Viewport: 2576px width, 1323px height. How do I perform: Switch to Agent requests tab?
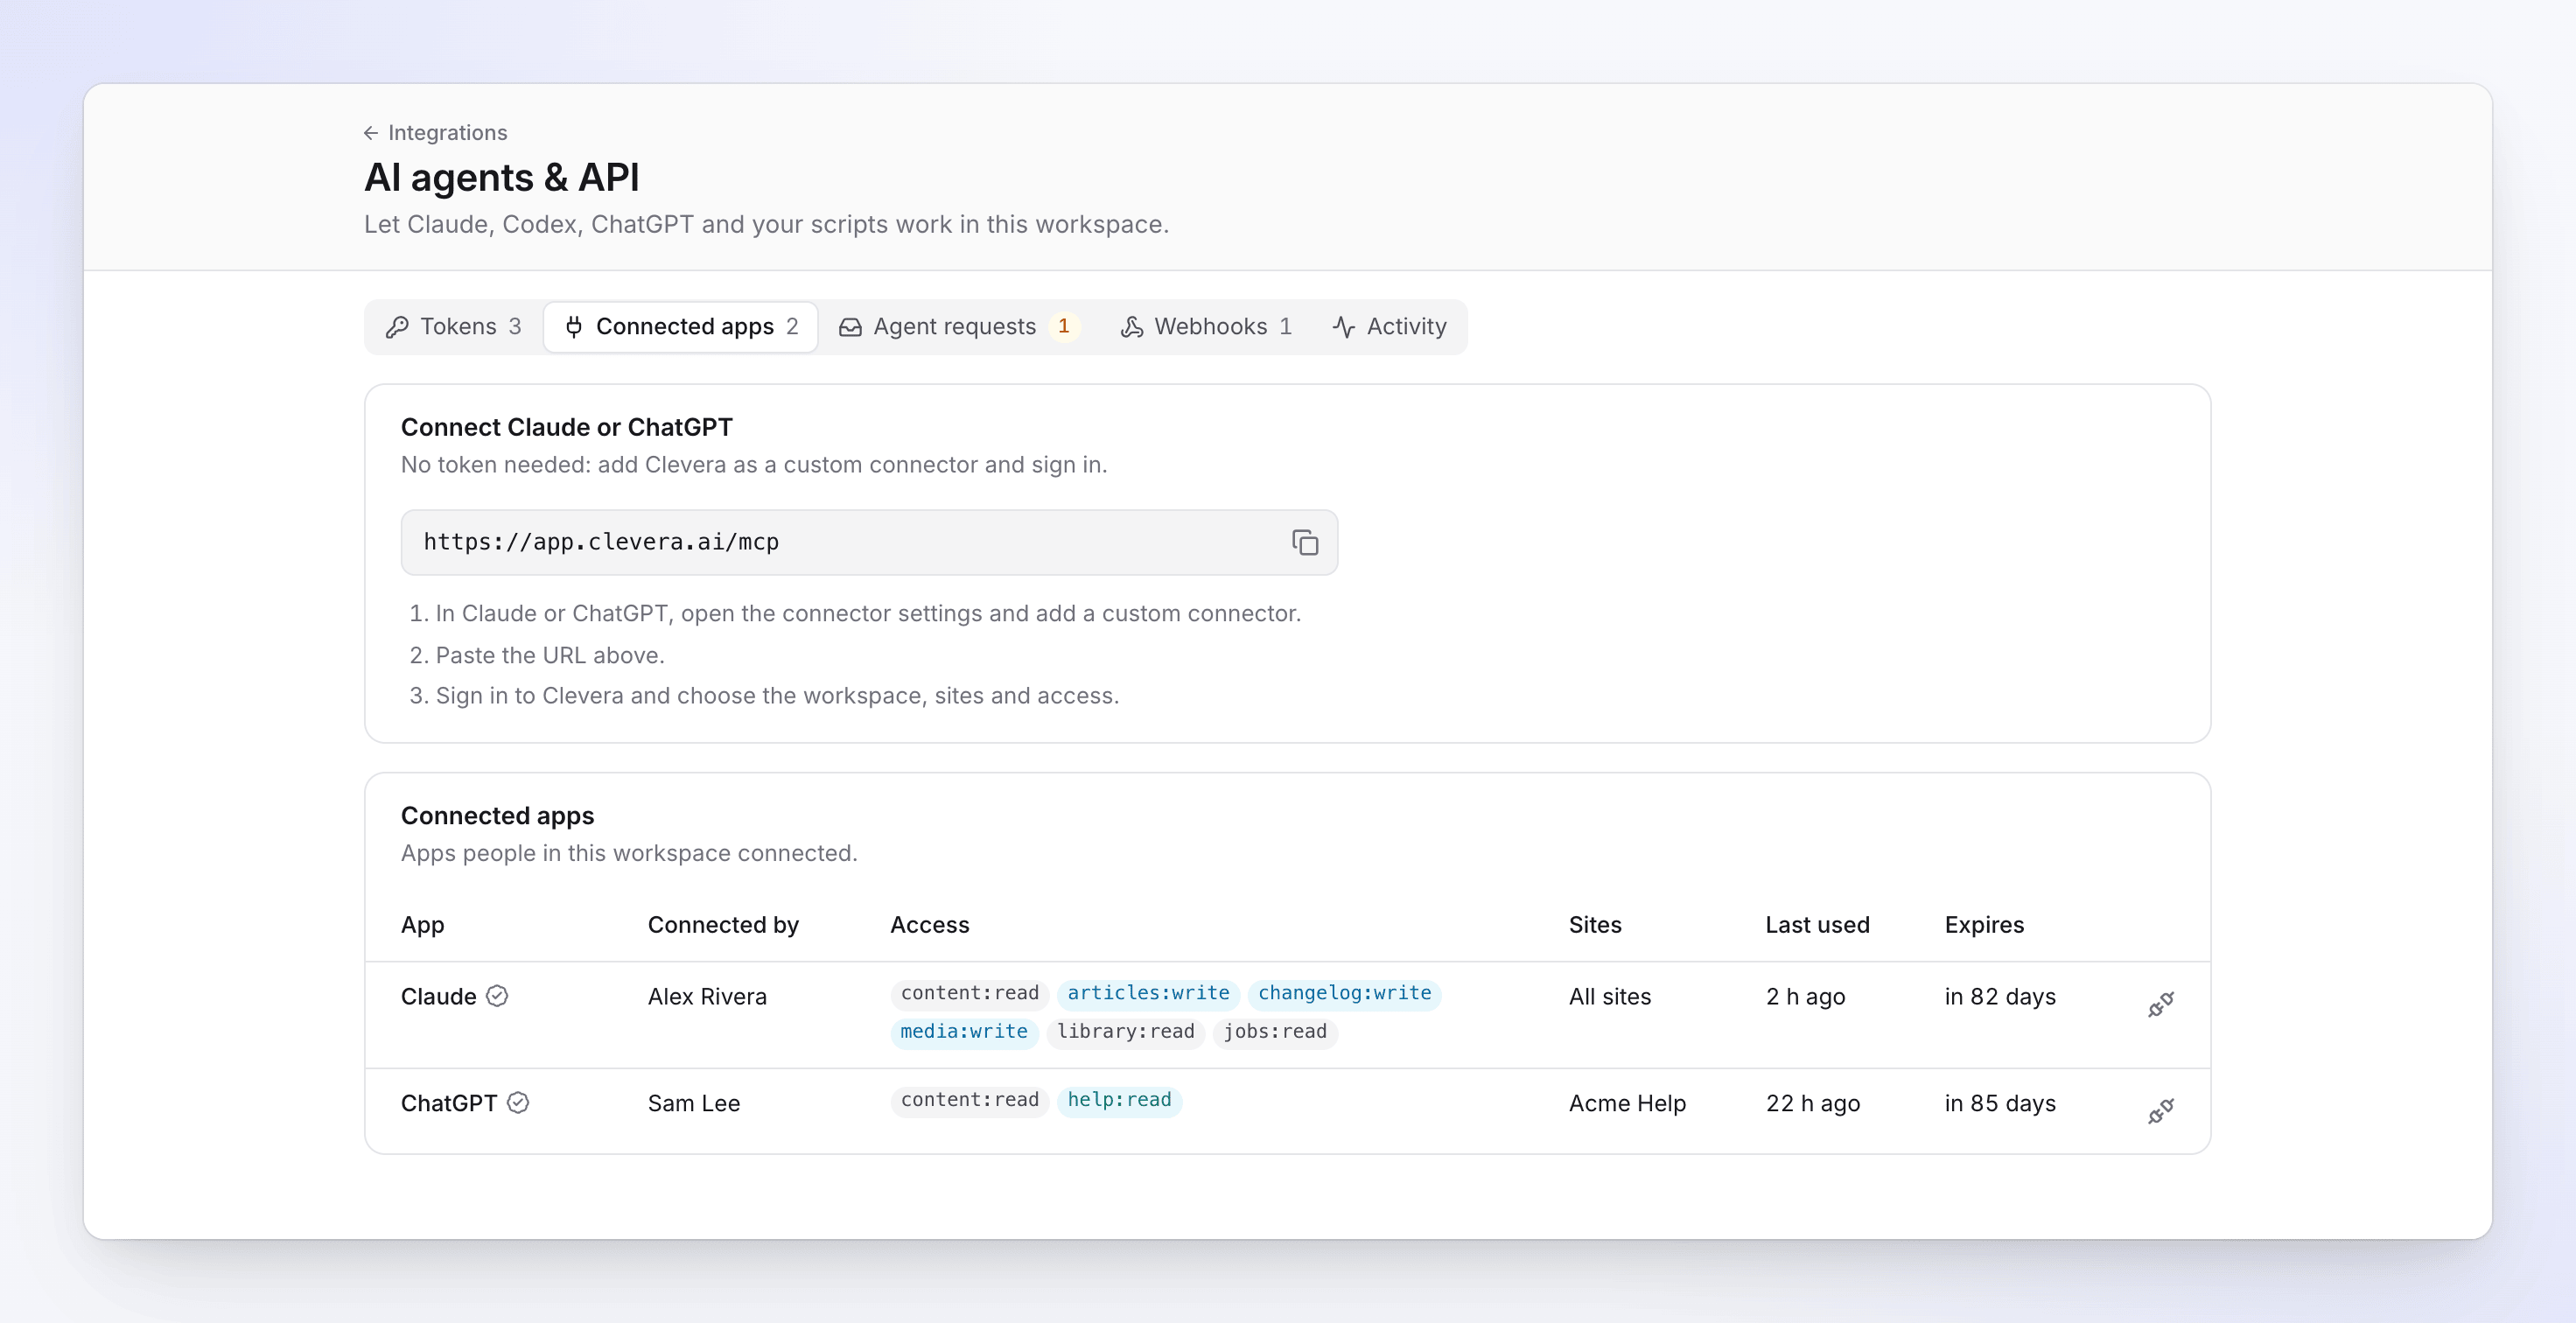tap(959, 326)
